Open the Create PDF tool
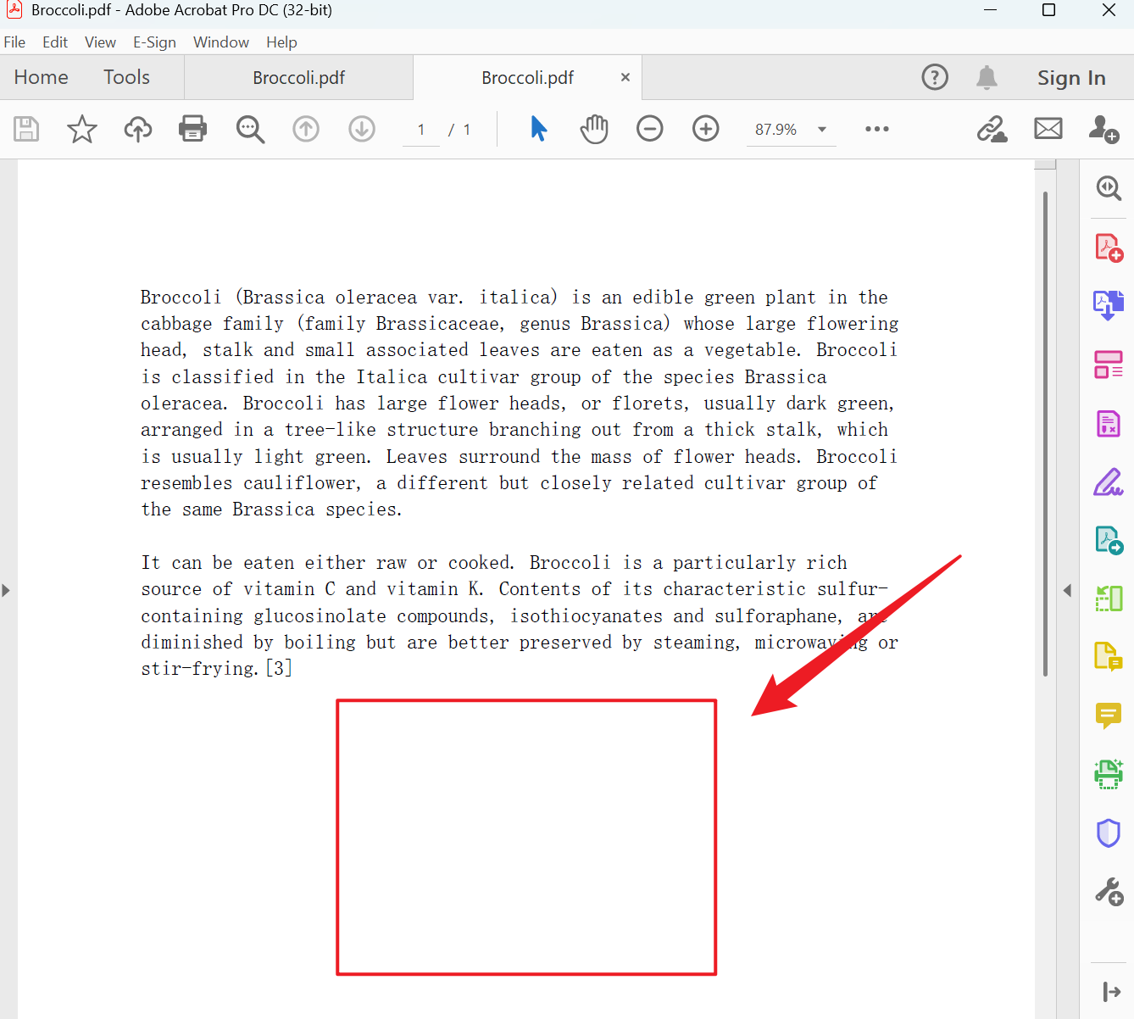The height and width of the screenshot is (1019, 1134). [x=1109, y=248]
